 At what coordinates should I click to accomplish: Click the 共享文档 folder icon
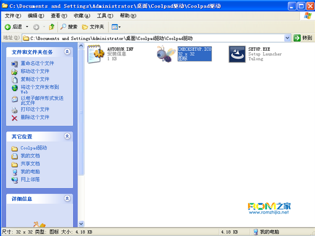(15, 164)
